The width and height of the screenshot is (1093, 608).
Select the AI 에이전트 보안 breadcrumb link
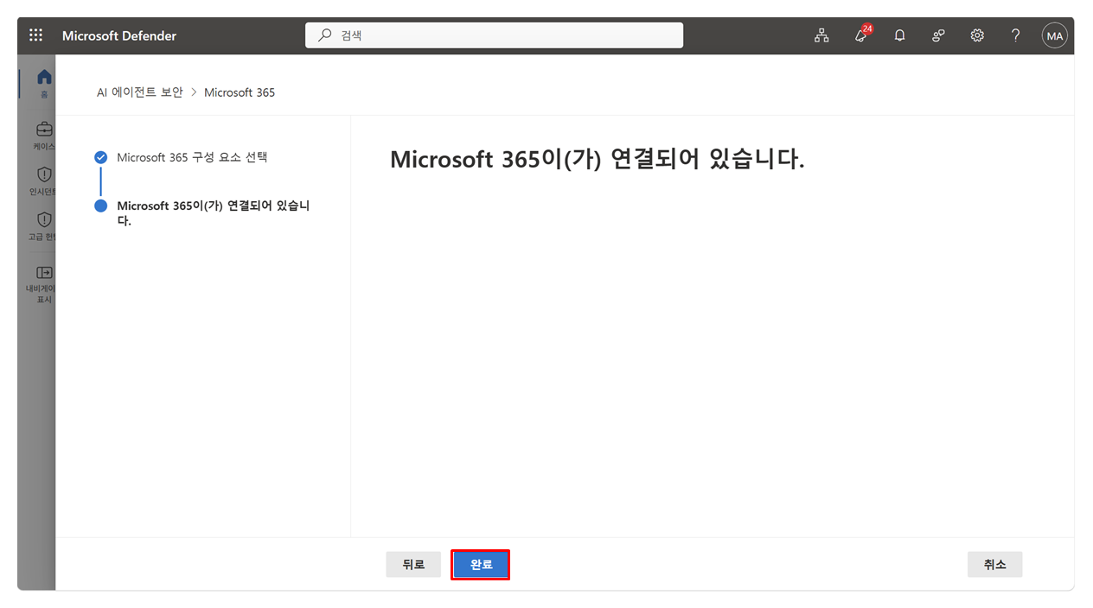point(140,92)
